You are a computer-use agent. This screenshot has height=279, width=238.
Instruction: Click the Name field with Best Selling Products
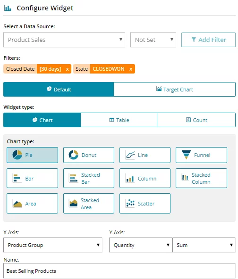pyautogui.click(x=119, y=271)
